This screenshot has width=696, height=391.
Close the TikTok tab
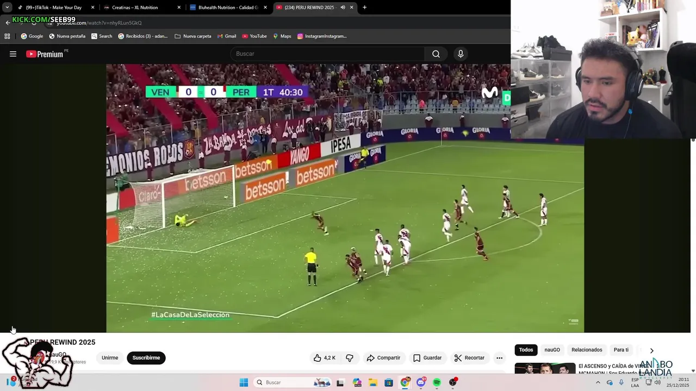point(92,8)
